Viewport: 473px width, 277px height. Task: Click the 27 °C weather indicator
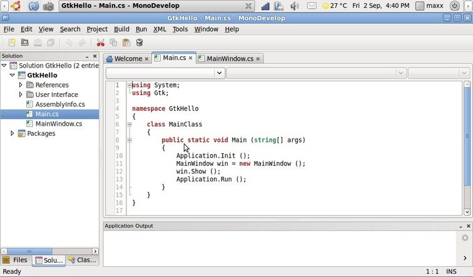pyautogui.click(x=335, y=6)
